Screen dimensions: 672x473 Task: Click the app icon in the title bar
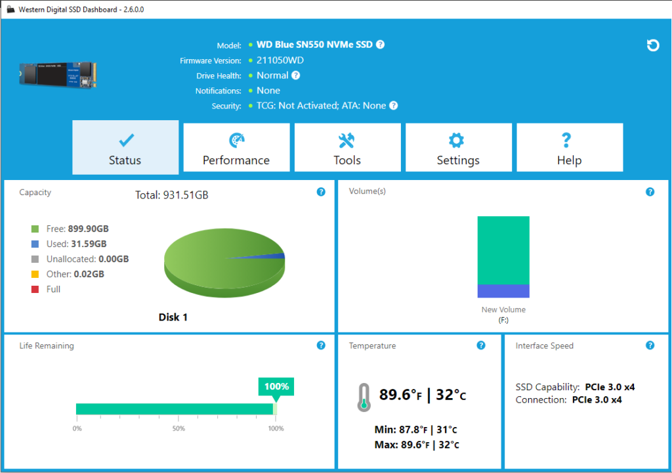(x=10, y=9)
